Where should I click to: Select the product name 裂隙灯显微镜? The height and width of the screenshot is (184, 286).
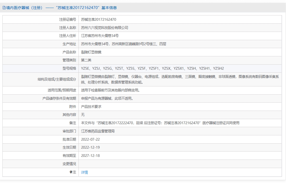[x=91, y=52]
